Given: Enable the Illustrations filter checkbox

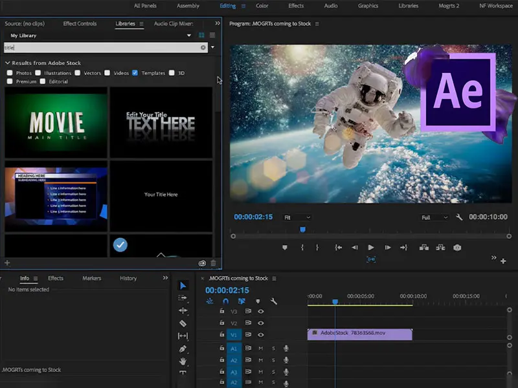Looking at the screenshot, I should tap(38, 73).
